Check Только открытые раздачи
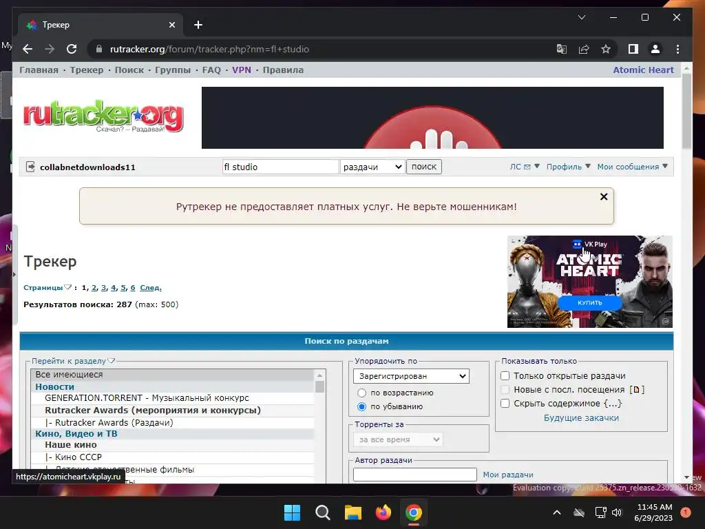The image size is (705, 529). click(505, 375)
